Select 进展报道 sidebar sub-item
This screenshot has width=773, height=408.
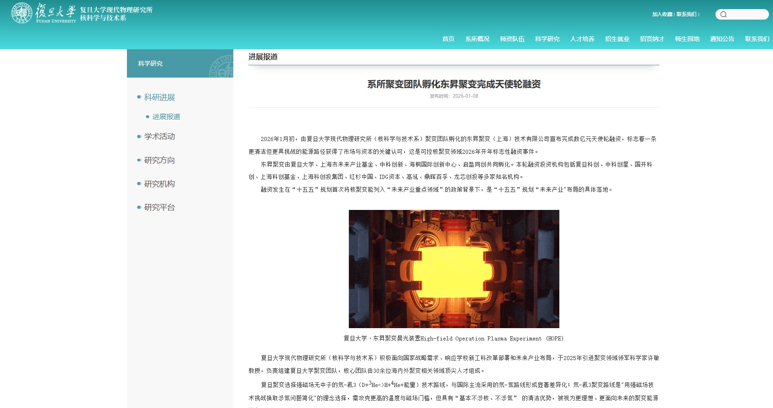[x=166, y=117]
